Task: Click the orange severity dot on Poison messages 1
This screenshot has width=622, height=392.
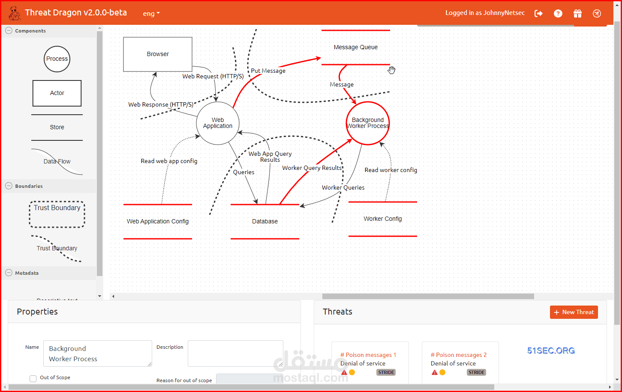Action: (x=352, y=373)
